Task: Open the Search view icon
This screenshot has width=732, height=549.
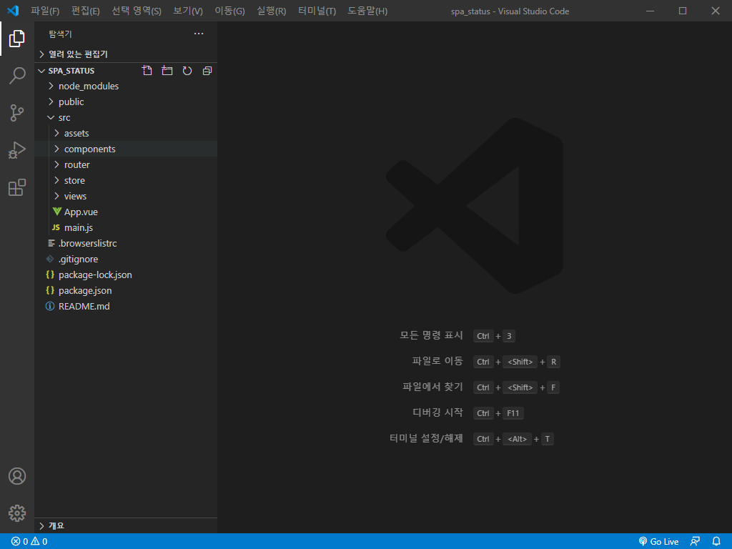Action: [x=17, y=75]
